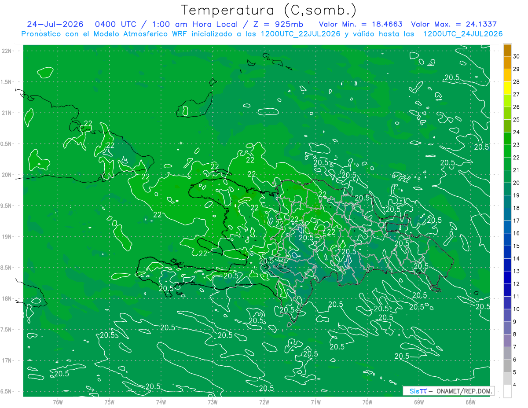
Task: Click the white legend swatch below 4
Action: [507, 391]
